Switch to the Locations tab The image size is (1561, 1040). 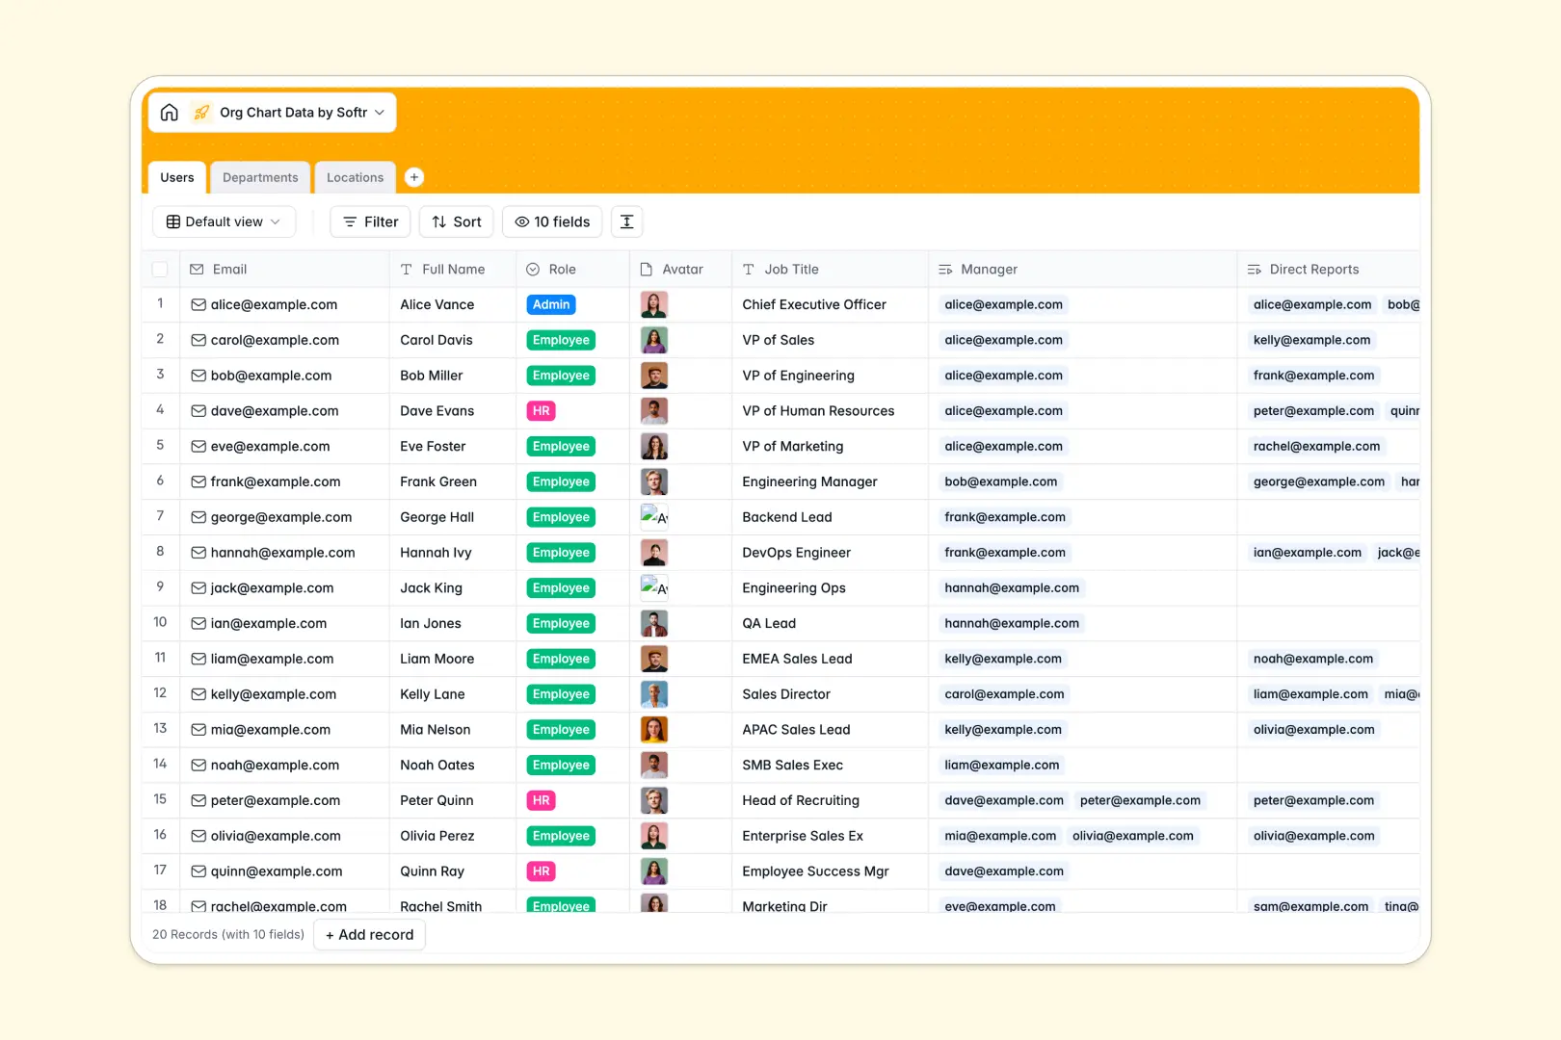[x=355, y=177]
